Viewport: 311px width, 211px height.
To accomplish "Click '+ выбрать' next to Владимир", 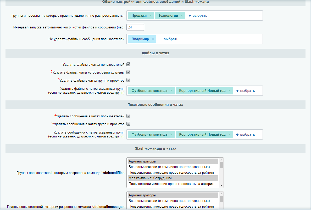I will [169, 39].
